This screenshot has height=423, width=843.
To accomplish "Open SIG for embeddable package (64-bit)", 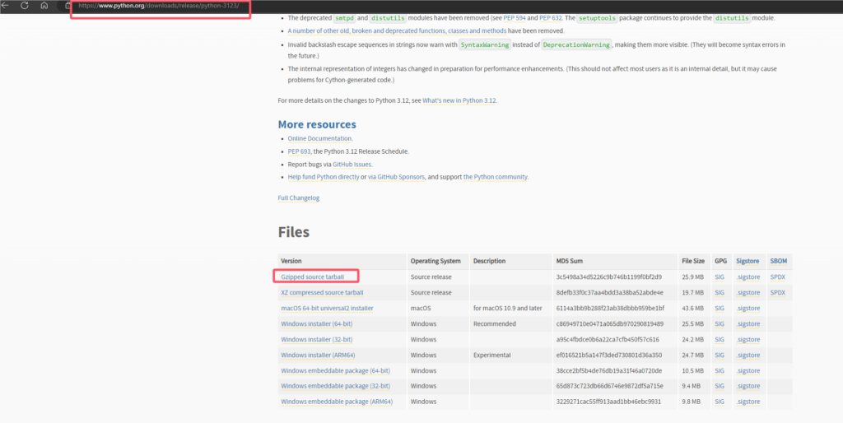I will (720, 370).
